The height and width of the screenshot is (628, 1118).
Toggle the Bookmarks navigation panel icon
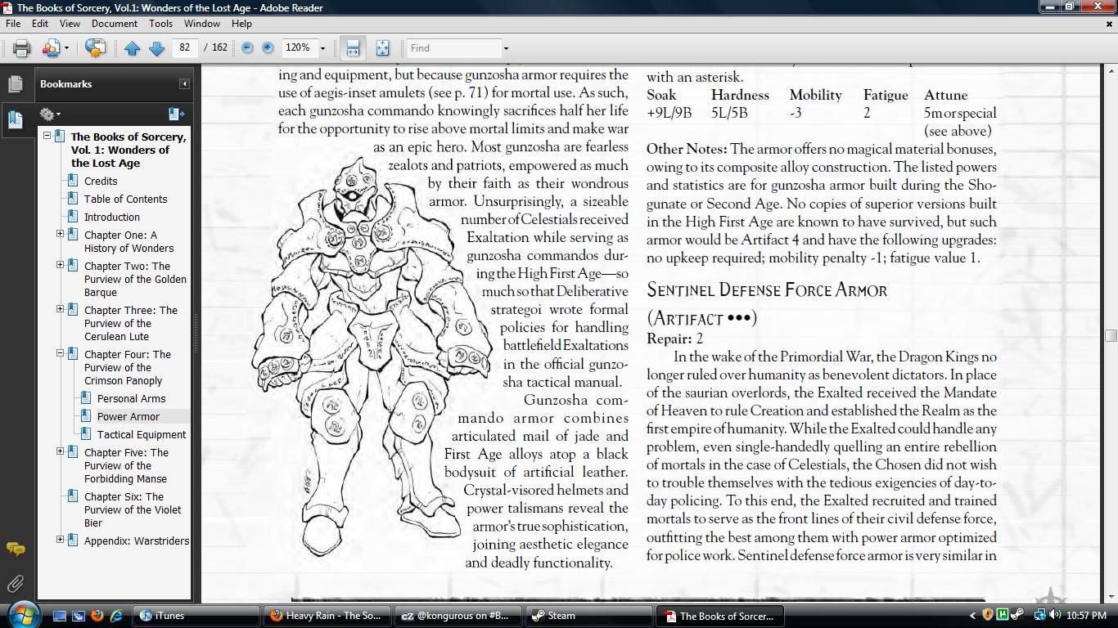(15, 119)
